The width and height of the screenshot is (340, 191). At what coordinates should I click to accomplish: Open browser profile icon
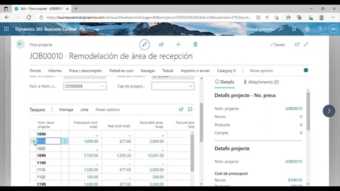(321, 18)
